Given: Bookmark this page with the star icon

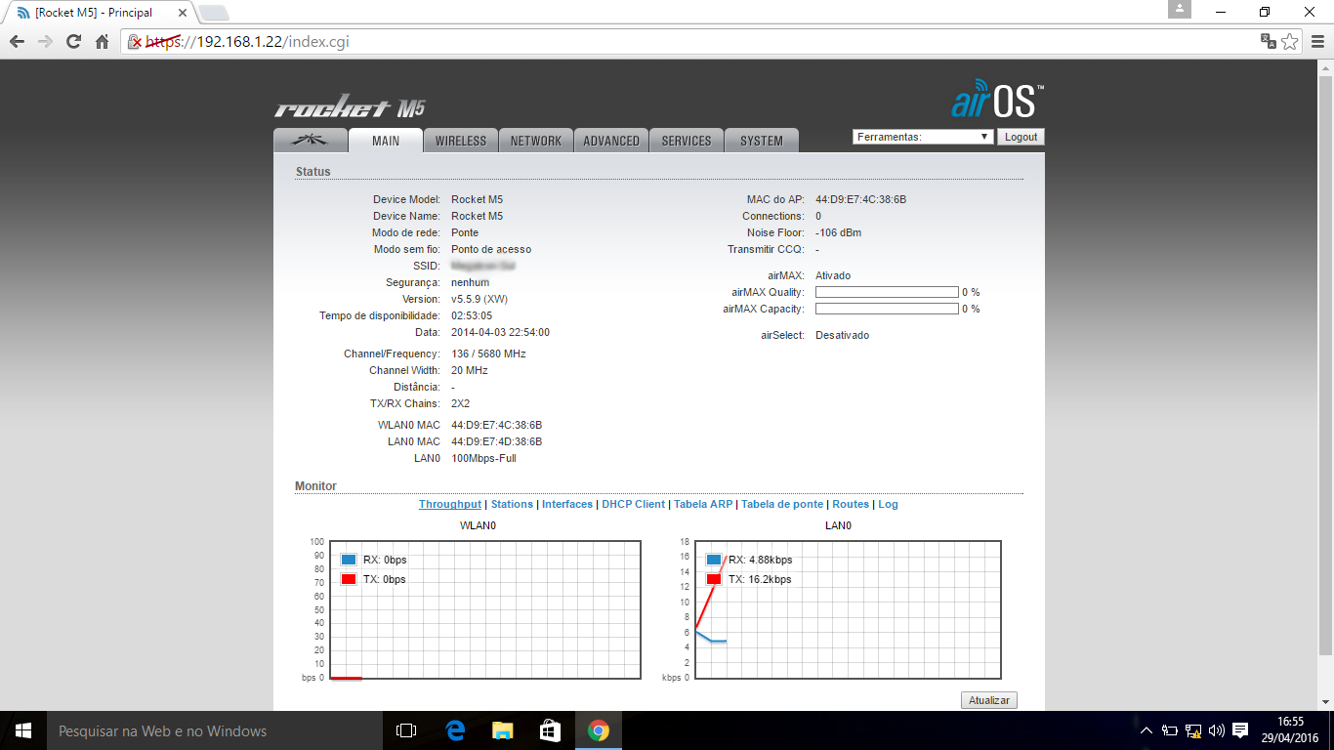Looking at the screenshot, I should point(1290,42).
